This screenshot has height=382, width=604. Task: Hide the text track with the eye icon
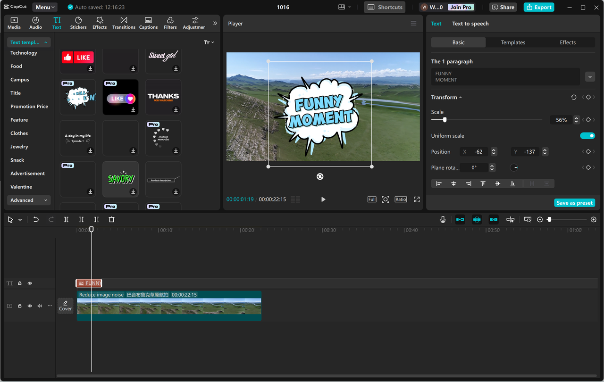coord(29,283)
